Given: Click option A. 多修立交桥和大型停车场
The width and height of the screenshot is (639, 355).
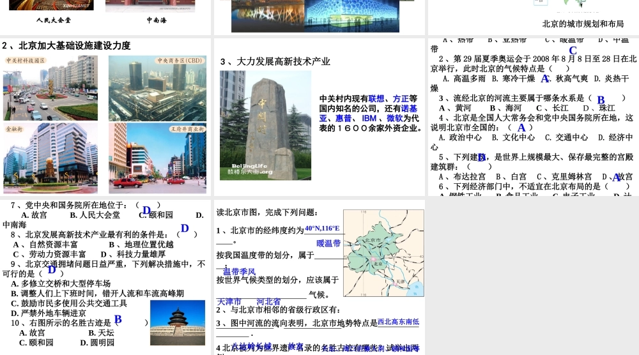Looking at the screenshot, I should pyautogui.click(x=61, y=283).
